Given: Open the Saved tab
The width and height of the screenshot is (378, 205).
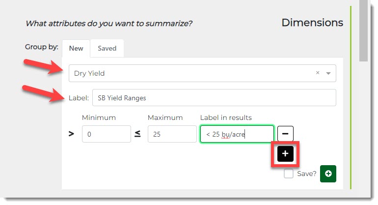Looking at the screenshot, I should click(x=107, y=48).
